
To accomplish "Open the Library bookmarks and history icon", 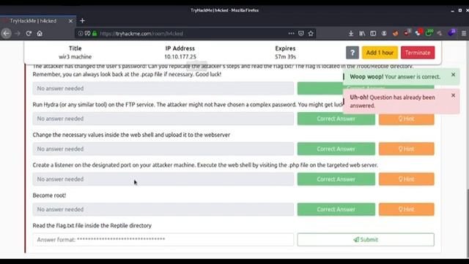I will pyautogui.click(x=362, y=34).
